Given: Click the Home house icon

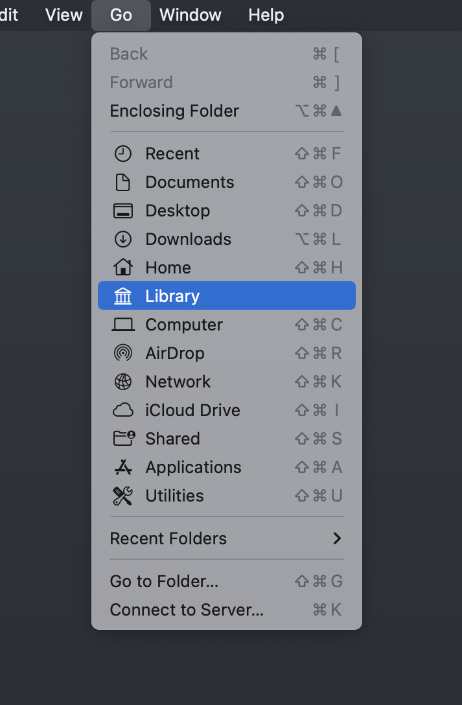Looking at the screenshot, I should click(122, 268).
